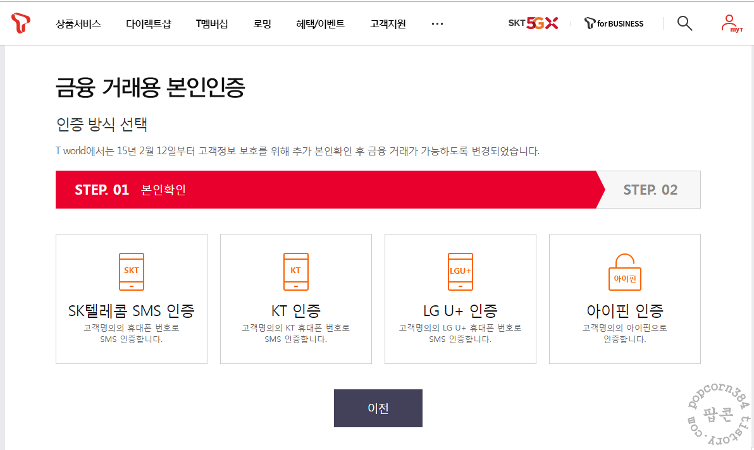This screenshot has height=450, width=754.
Task: Click the KT phone icon
Action: [296, 272]
